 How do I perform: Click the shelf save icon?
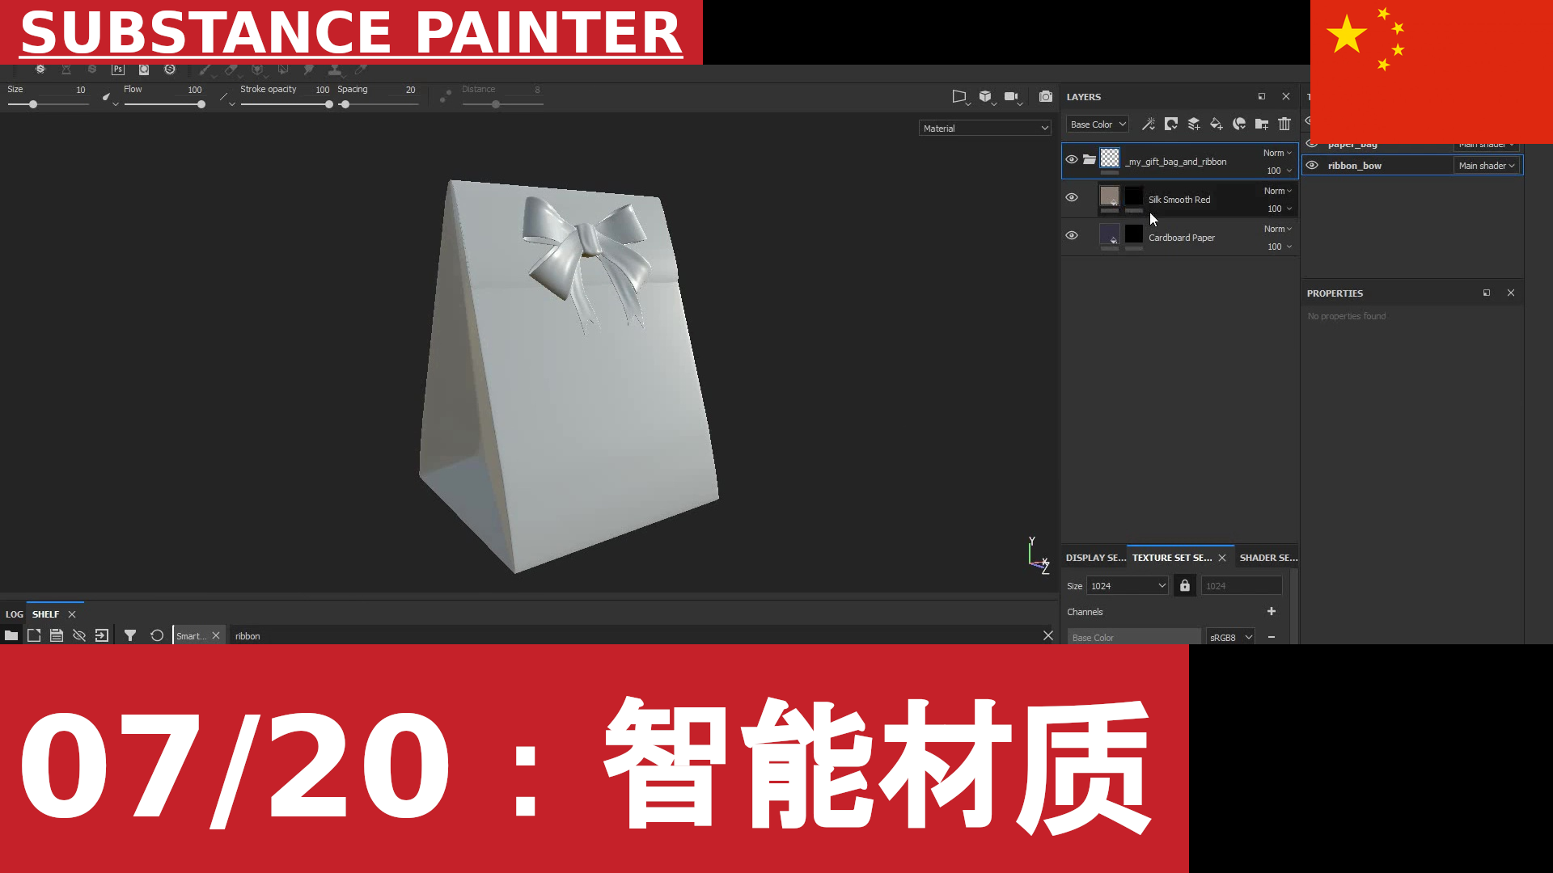click(x=57, y=636)
